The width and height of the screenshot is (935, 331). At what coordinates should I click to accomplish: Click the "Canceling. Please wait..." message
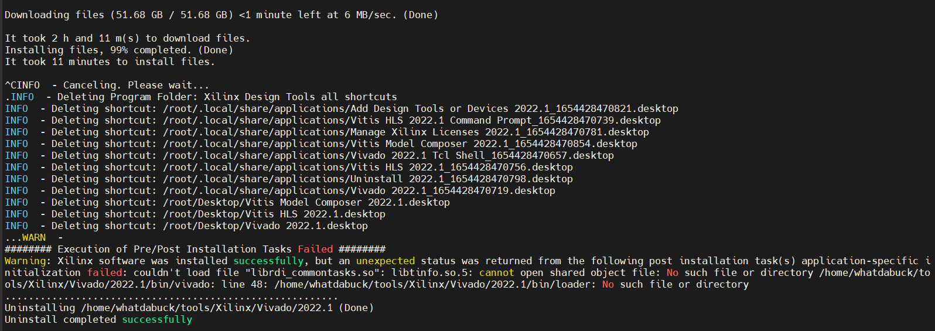(x=136, y=85)
